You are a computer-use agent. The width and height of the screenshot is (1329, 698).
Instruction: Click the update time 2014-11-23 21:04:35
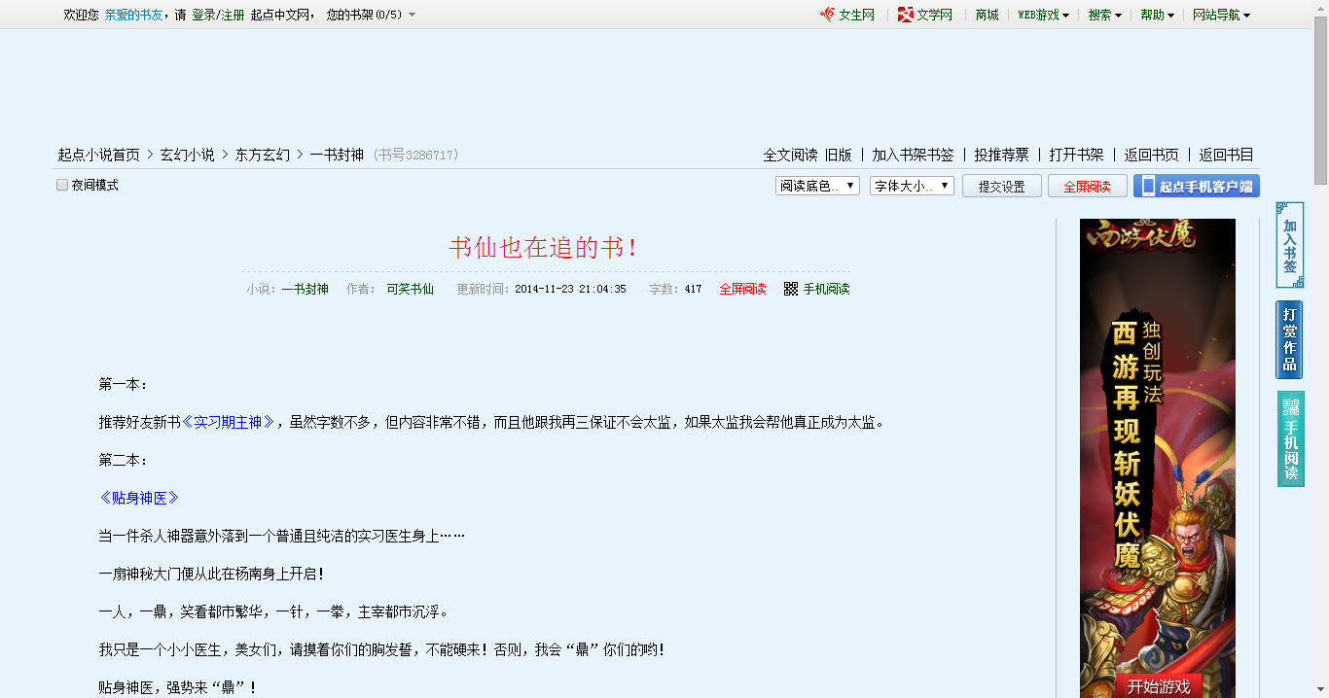(570, 289)
